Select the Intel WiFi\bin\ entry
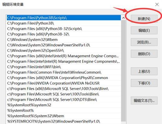This screenshot has height=124, width=162. tap(64, 67)
